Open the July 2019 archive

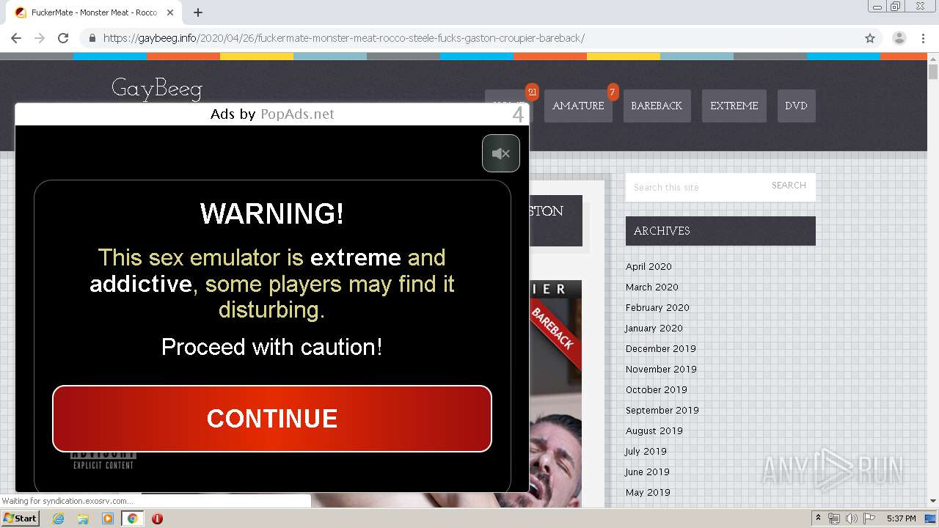[646, 451]
